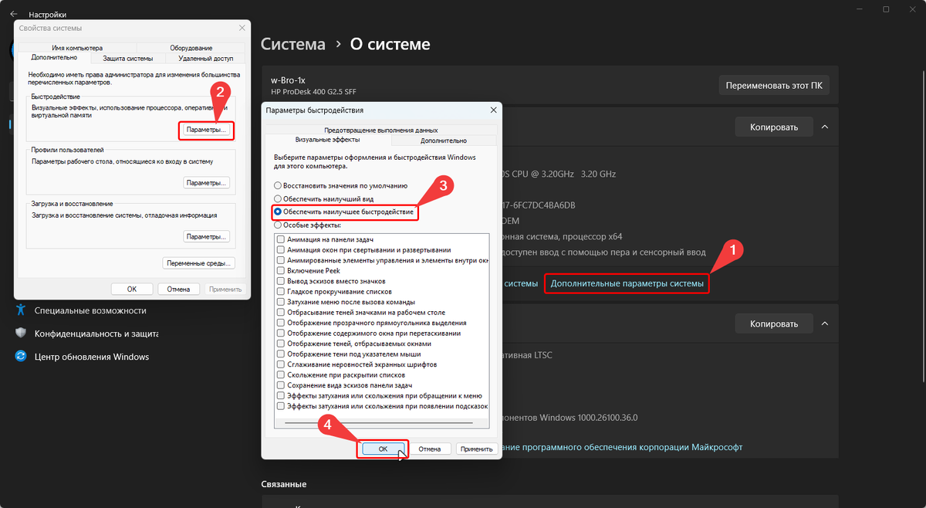Click the 'Переменные среды...' button
The height and width of the screenshot is (508, 926).
click(198, 263)
